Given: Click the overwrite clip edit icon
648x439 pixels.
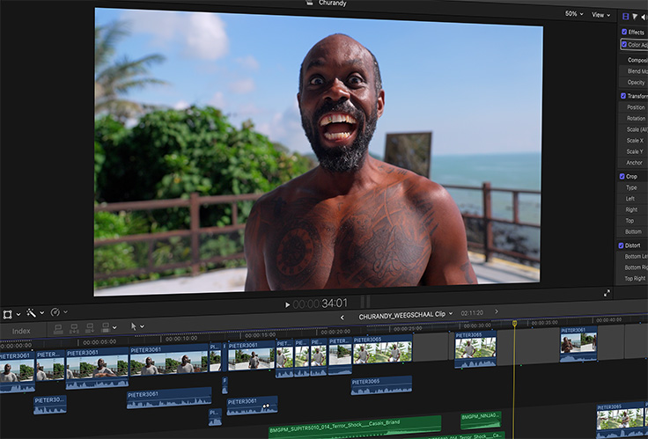Looking at the screenshot, I should pyautogui.click(x=106, y=327).
